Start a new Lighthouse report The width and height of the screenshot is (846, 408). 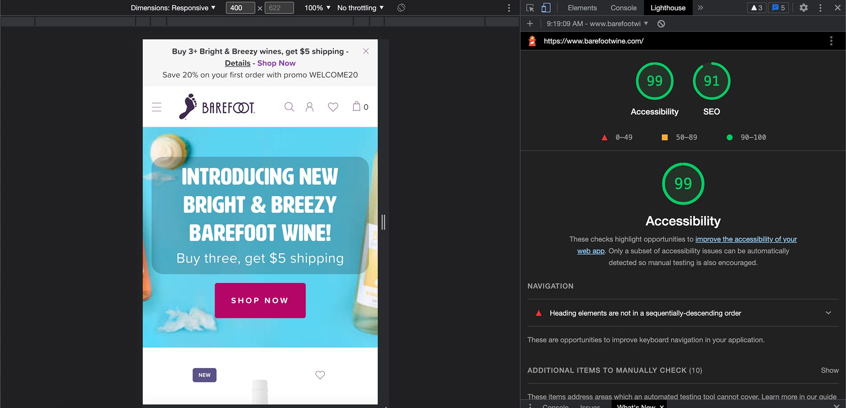click(530, 24)
